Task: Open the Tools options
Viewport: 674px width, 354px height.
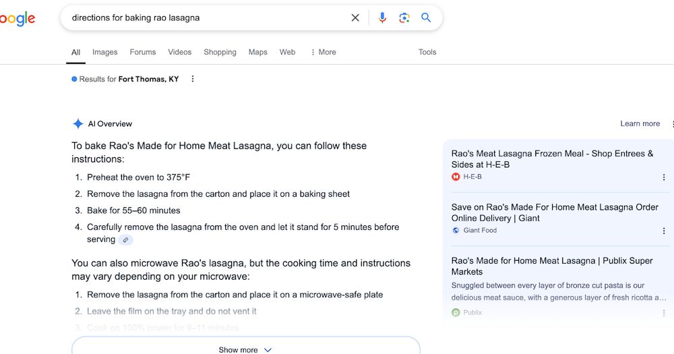Action: pos(427,52)
